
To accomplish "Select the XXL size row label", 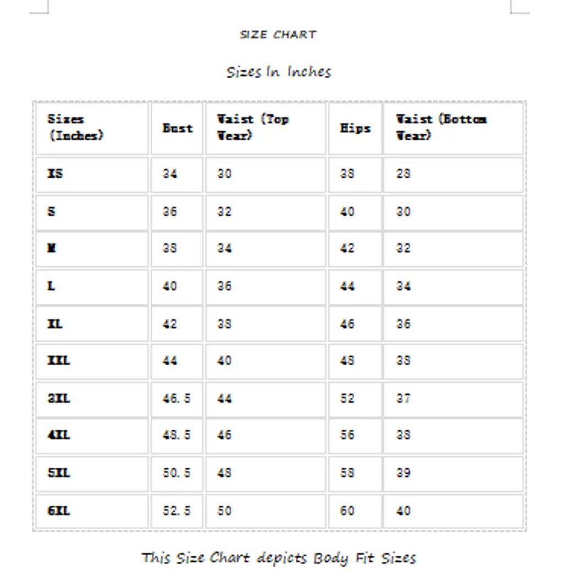I will click(x=59, y=361).
